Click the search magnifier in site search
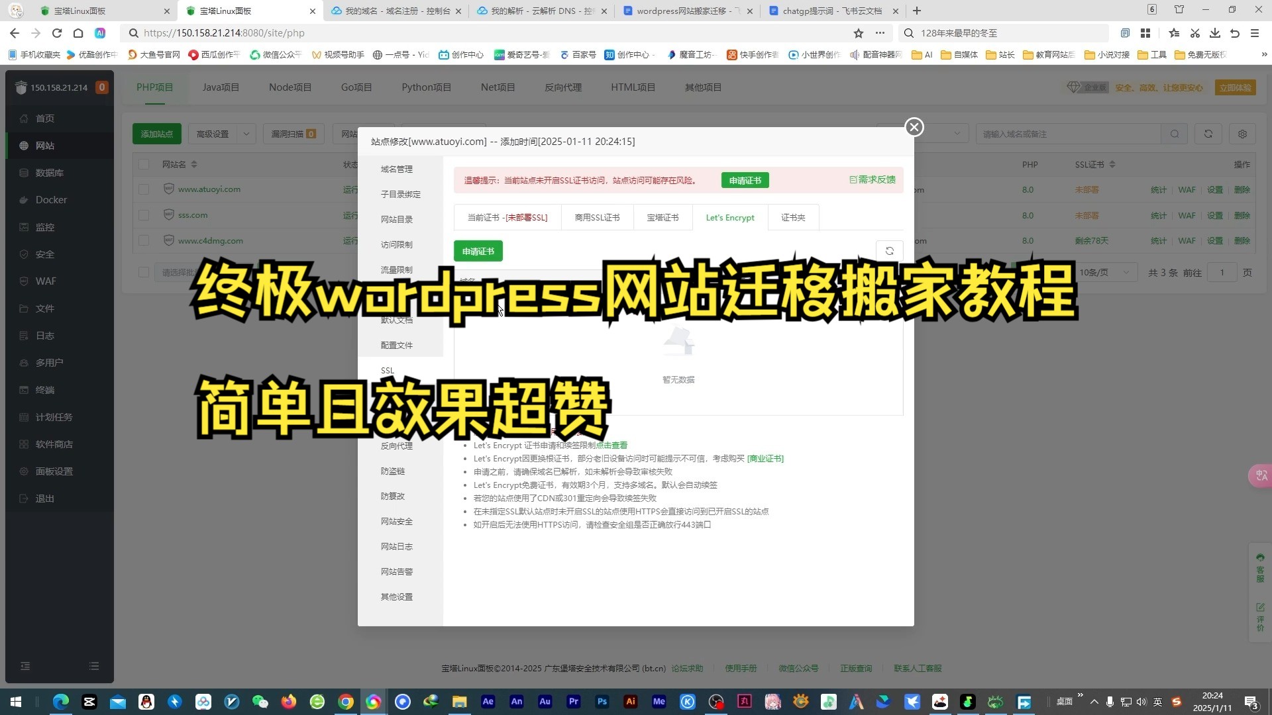 [1175, 134]
